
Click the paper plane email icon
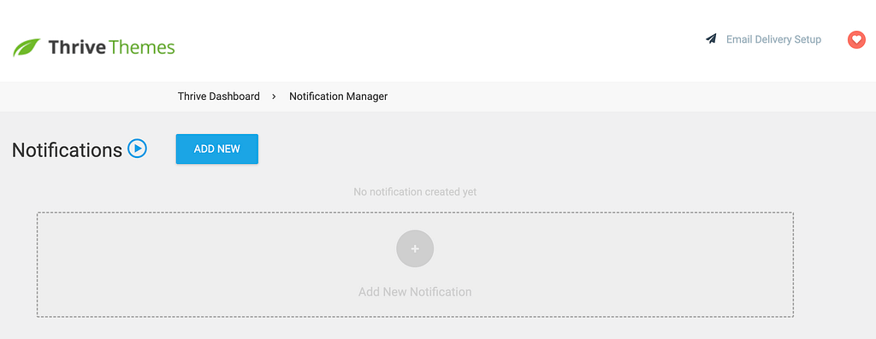(x=711, y=39)
